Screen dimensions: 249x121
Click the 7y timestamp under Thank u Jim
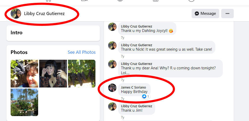pyautogui.click(x=123, y=117)
